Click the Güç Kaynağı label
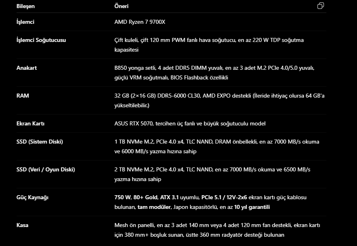This screenshot has height=246, width=357. click(x=32, y=197)
